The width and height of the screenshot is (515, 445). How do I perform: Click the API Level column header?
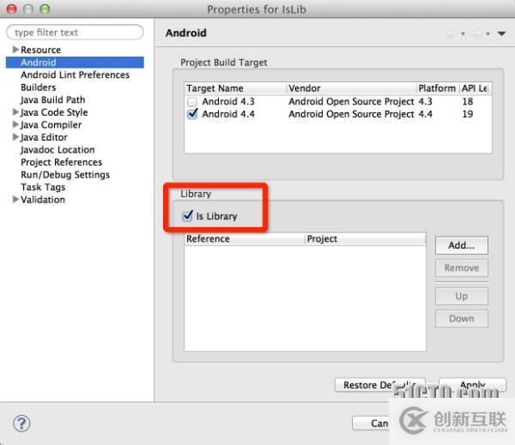point(476,88)
